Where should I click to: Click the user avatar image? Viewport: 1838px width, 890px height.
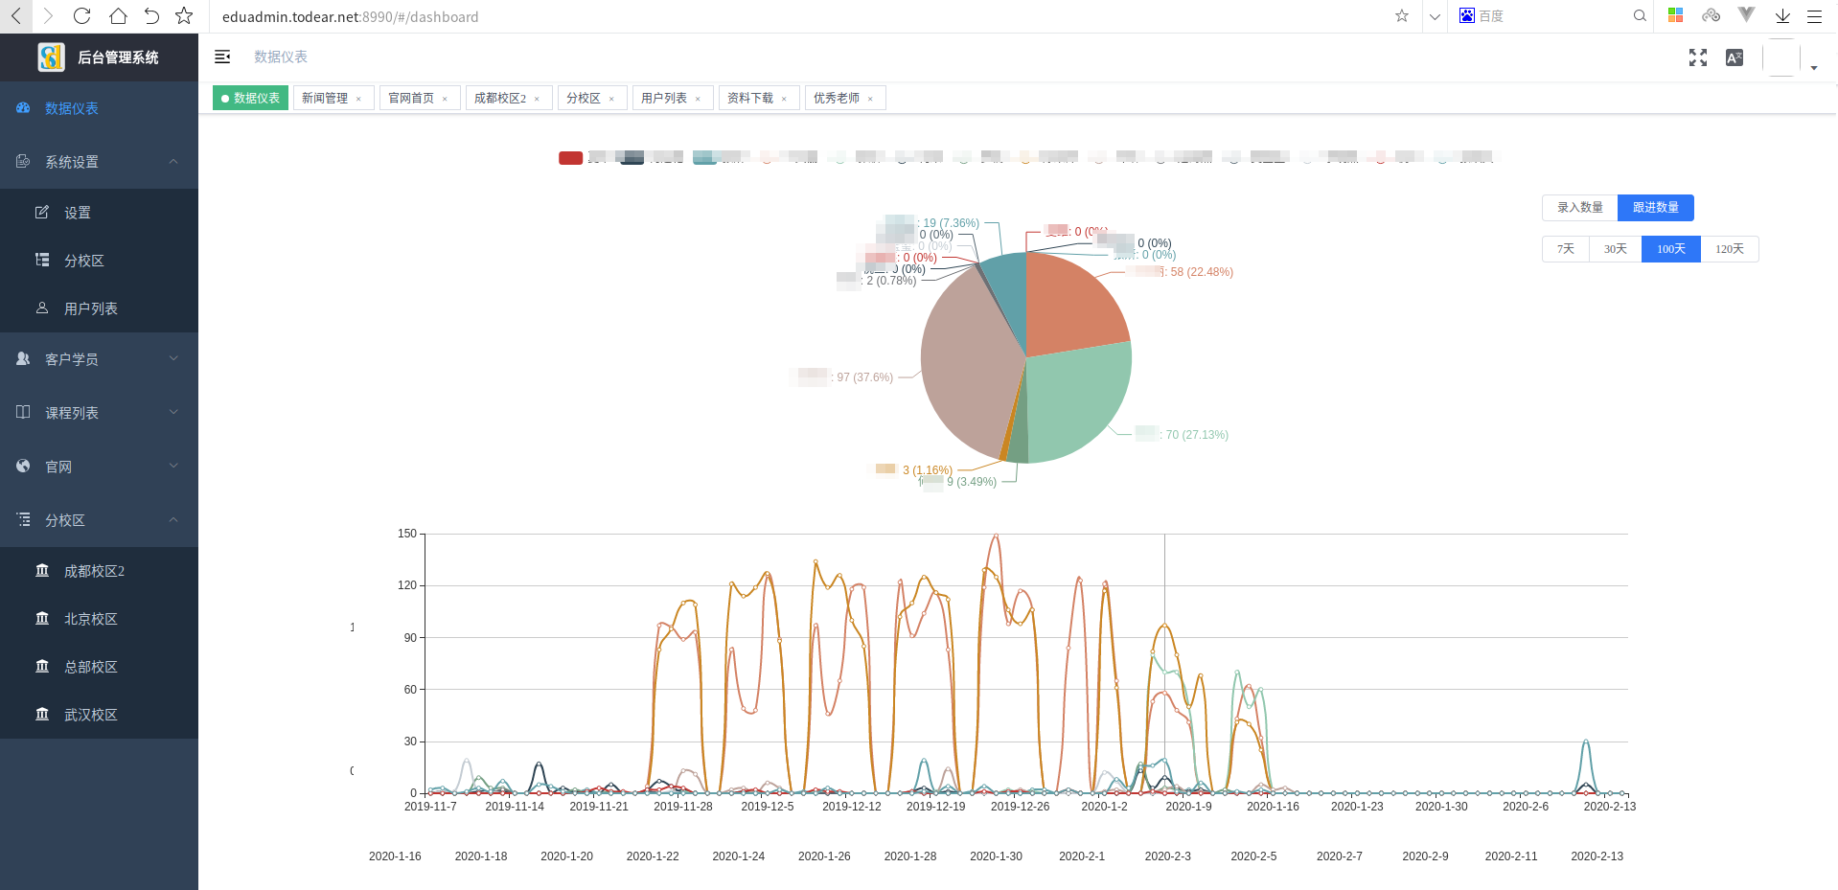[x=1781, y=57]
